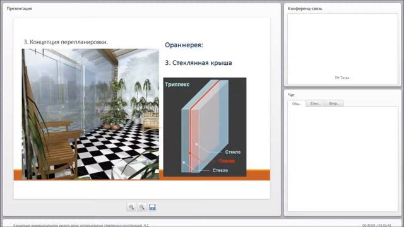The height and width of the screenshot is (227, 404).
Task: Select the 'Оранжерея:' heading text
Action: tap(184, 45)
